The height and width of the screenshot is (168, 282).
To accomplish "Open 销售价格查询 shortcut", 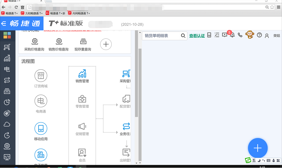I will [x=59, y=45].
